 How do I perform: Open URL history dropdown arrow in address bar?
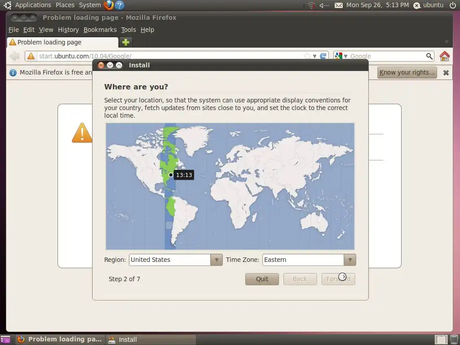tap(314, 56)
